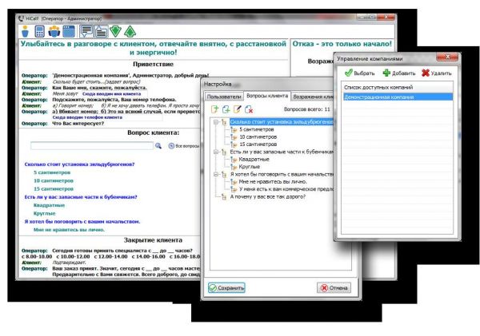Click the green up arrow toolbar icon
The width and height of the screenshot is (480, 336).
point(130,31)
